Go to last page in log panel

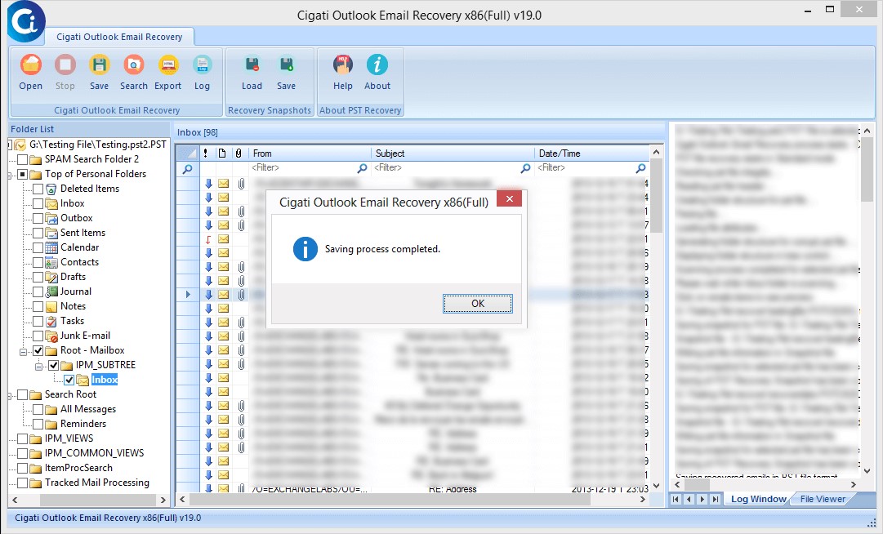(x=716, y=499)
